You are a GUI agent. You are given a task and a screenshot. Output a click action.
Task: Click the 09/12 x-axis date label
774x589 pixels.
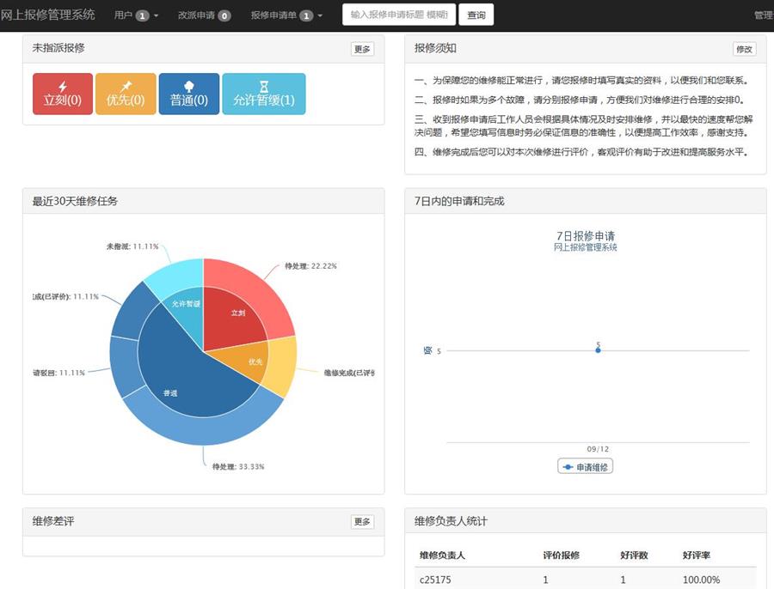[x=598, y=449]
